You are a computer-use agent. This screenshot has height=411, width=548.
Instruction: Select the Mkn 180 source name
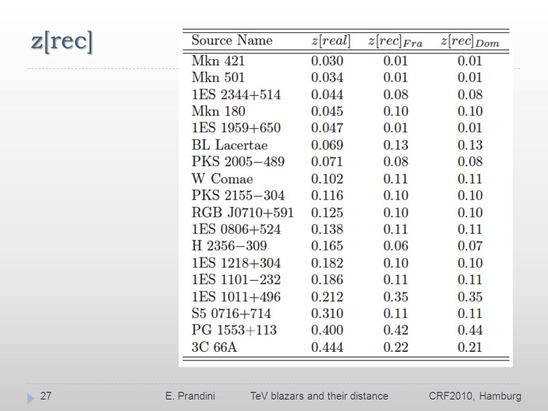tap(219, 111)
